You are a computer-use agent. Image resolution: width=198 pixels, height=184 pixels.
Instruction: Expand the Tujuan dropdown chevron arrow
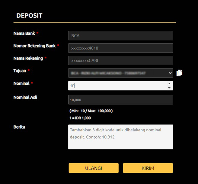coord(169,73)
